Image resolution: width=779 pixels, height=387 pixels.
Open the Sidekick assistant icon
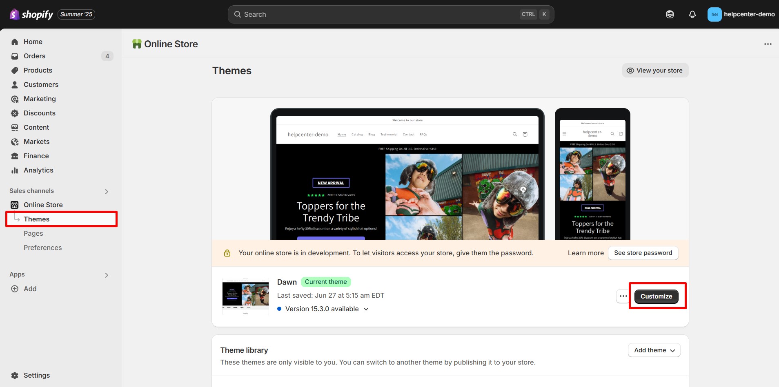point(670,14)
